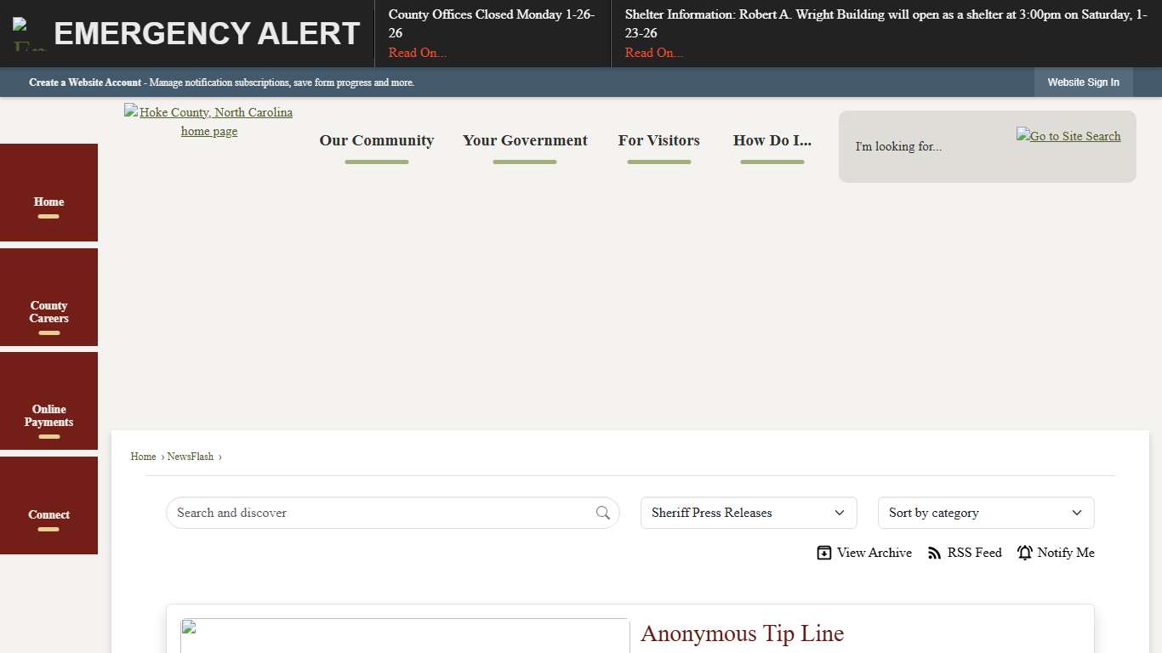1162x653 pixels.
Task: Click the Hoke County home page logo
Action: 209,122
